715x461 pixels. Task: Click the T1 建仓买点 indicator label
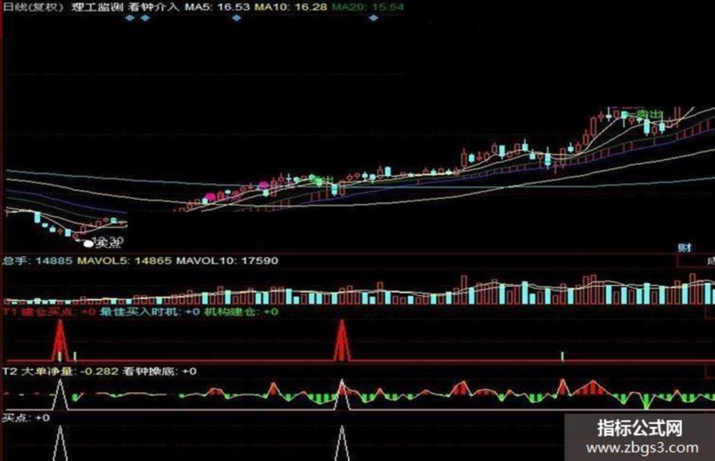[x=49, y=312]
